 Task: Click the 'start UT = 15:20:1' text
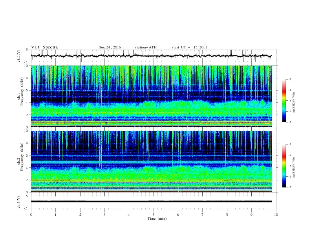tap(190, 47)
